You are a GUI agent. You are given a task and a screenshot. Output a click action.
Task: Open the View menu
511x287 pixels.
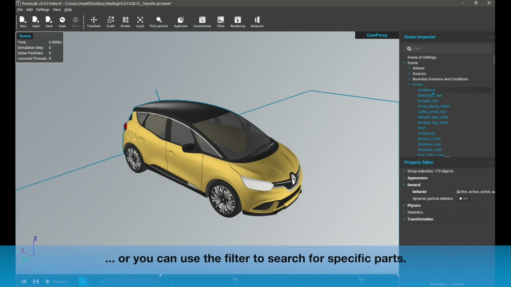pyautogui.click(x=57, y=10)
